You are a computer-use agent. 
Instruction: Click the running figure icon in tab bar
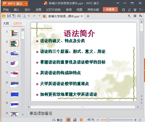coord(129,16)
